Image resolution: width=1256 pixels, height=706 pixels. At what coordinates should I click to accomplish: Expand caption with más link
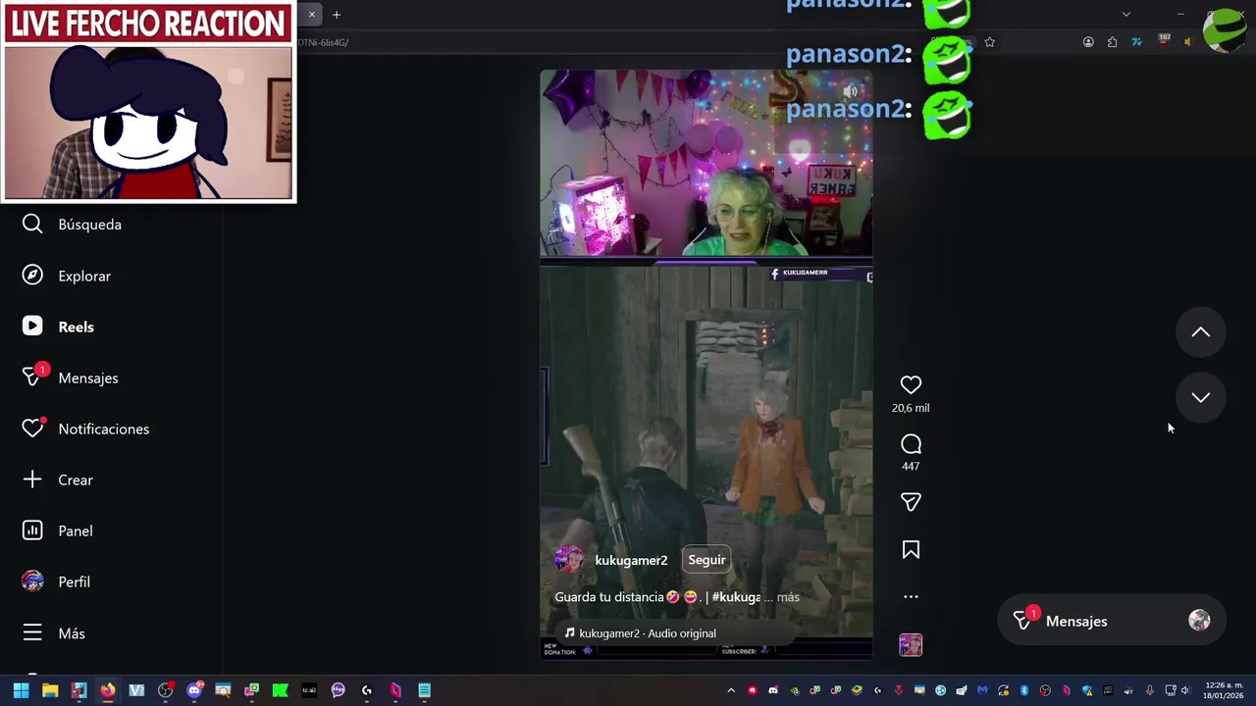coord(788,597)
